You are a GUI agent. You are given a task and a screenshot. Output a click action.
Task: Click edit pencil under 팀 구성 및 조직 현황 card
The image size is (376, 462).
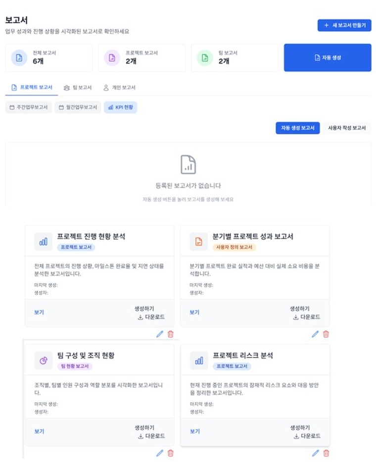coord(159,453)
